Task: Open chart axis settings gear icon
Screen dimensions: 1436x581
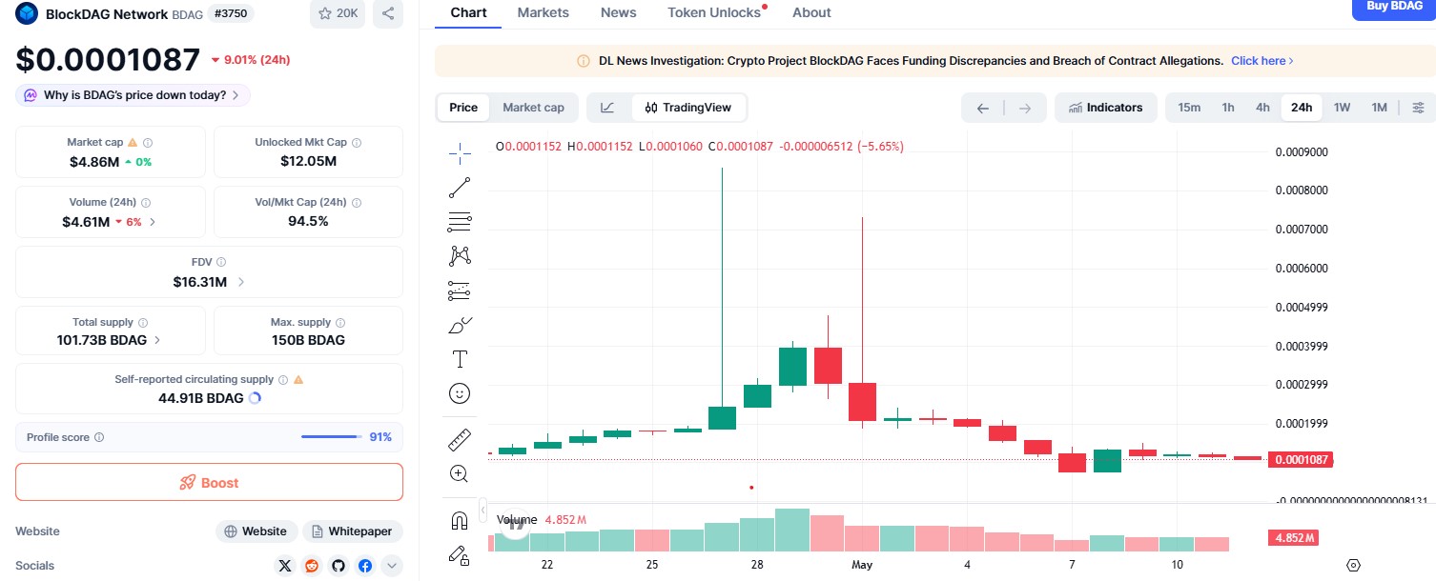Action: 1353,565
